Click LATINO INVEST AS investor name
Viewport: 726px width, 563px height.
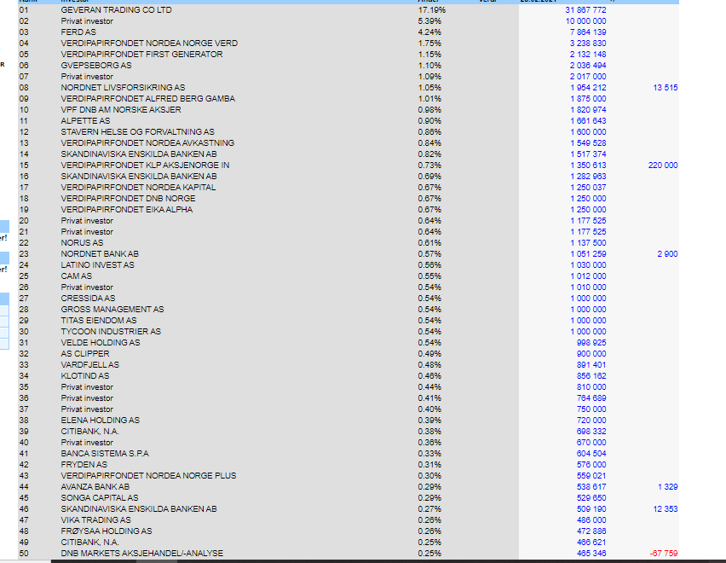(98, 265)
